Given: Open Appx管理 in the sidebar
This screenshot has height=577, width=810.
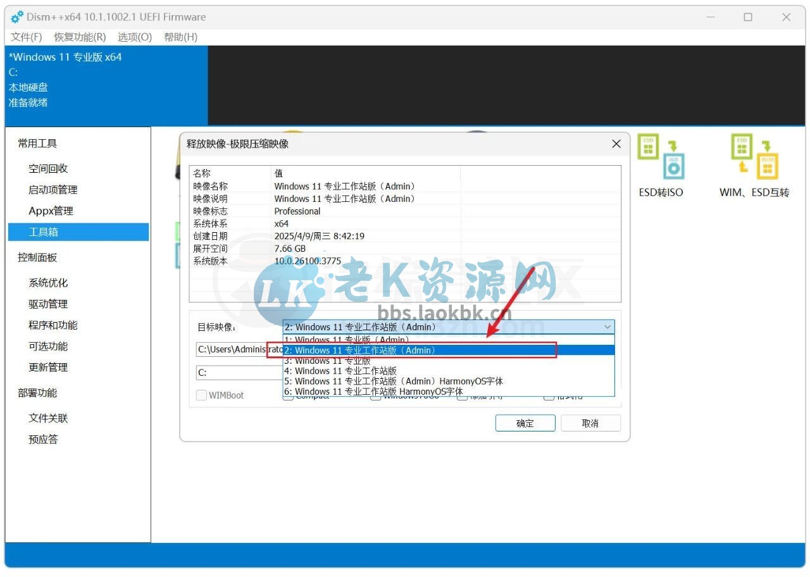Looking at the screenshot, I should click(51, 211).
